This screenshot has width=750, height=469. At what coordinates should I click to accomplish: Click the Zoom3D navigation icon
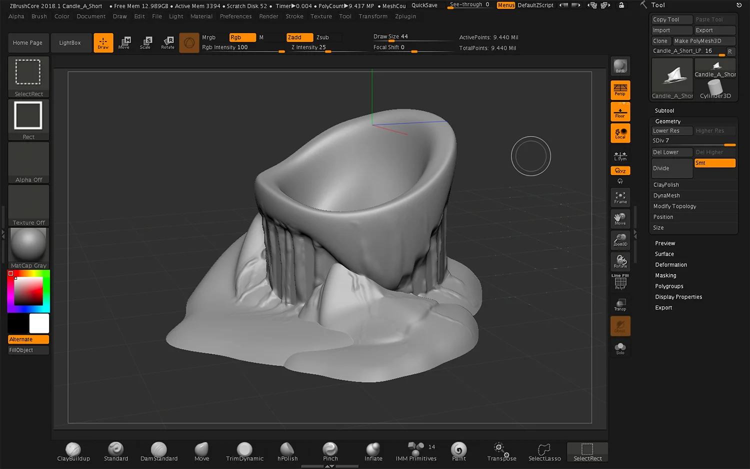pos(620,240)
